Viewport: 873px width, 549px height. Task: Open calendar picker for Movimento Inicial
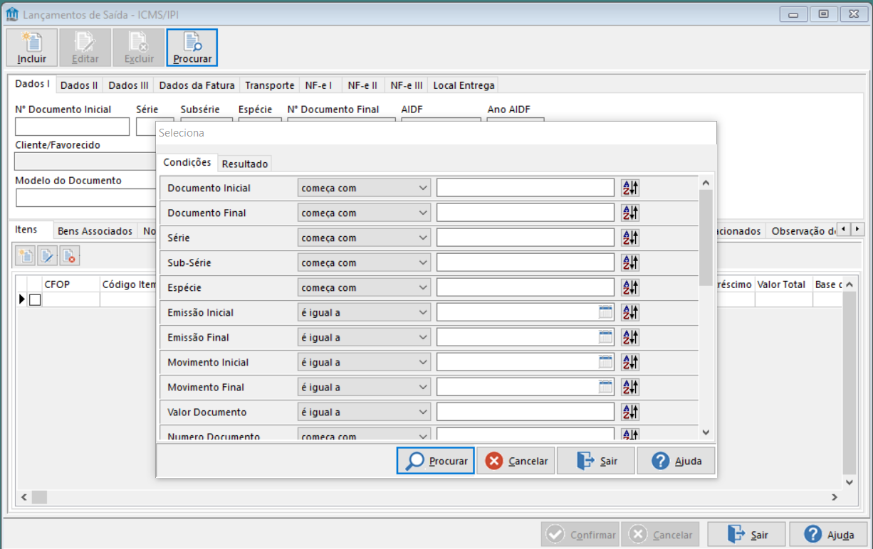(x=606, y=362)
